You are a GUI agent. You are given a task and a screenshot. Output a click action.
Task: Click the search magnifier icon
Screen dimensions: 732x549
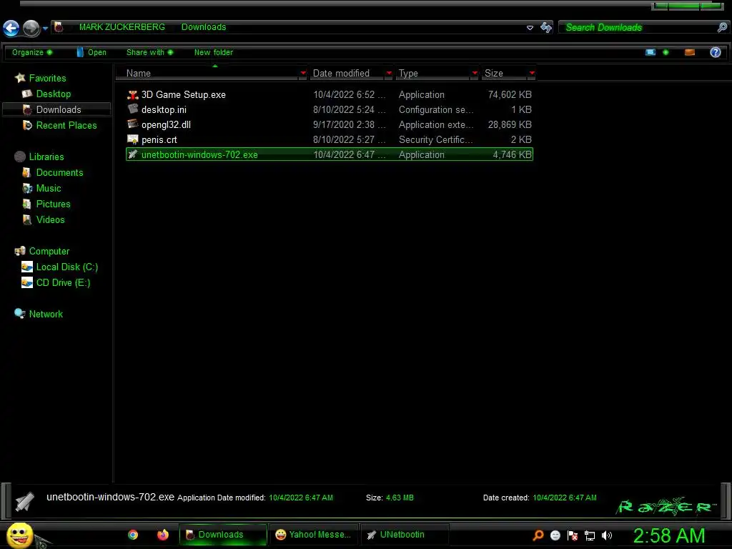(722, 28)
